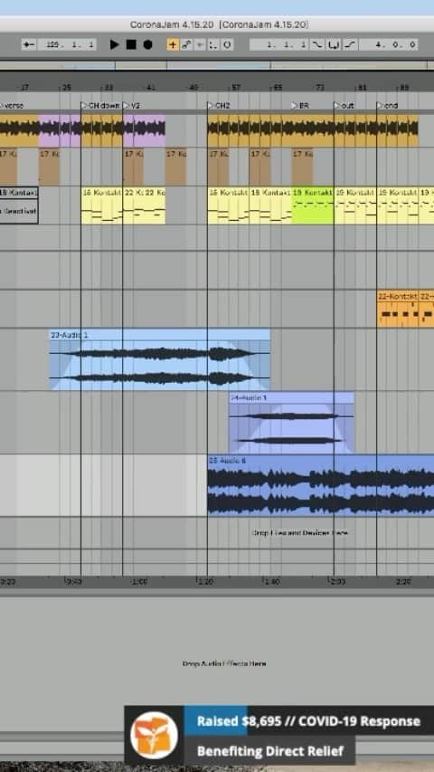The width and height of the screenshot is (434, 772).
Task: Toggle the Loop switch
Action: (335, 45)
